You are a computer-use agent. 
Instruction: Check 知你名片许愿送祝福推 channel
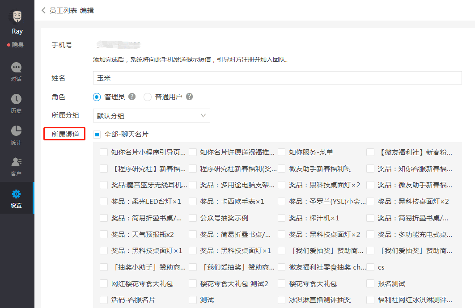193,152
